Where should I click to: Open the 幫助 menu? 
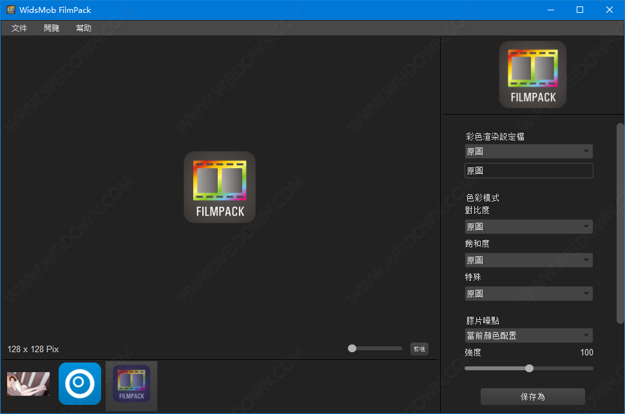(84, 28)
